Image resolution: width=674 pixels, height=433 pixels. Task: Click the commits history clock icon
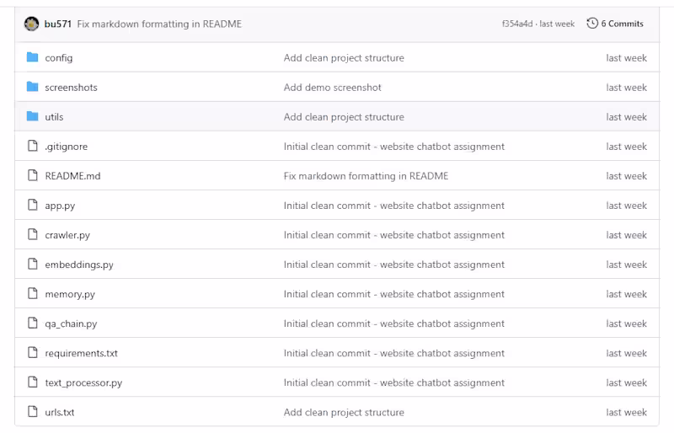(x=592, y=24)
